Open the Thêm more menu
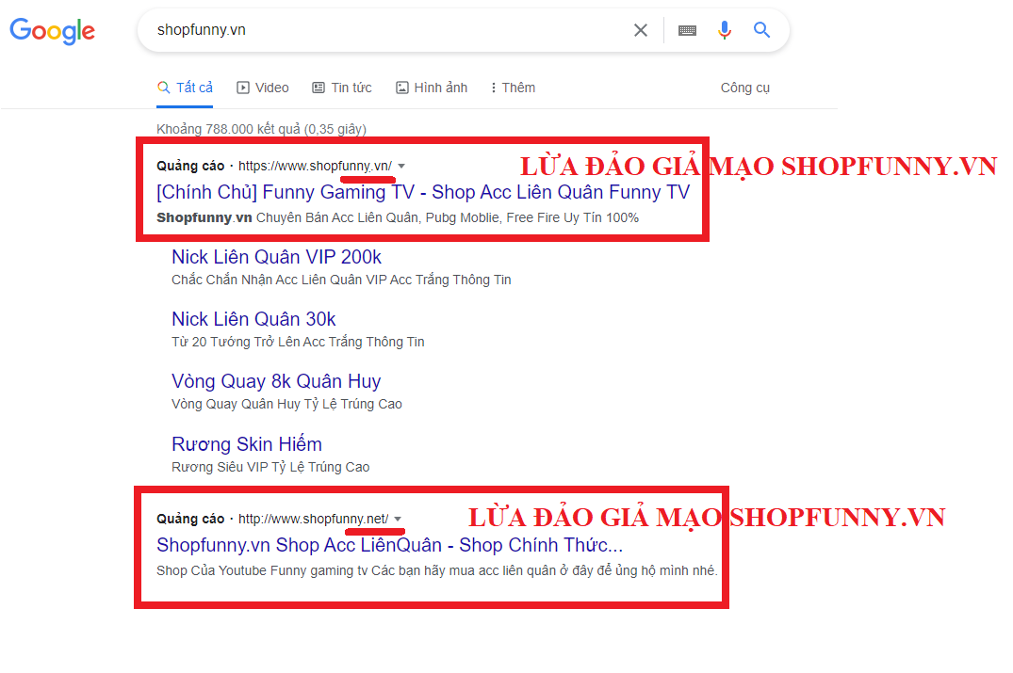This screenshot has width=1013, height=673. [x=513, y=88]
